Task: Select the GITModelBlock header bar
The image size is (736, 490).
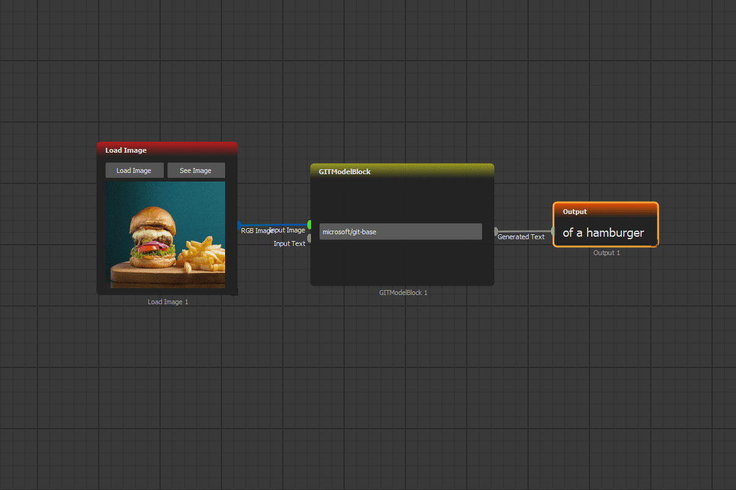Action: click(x=402, y=172)
